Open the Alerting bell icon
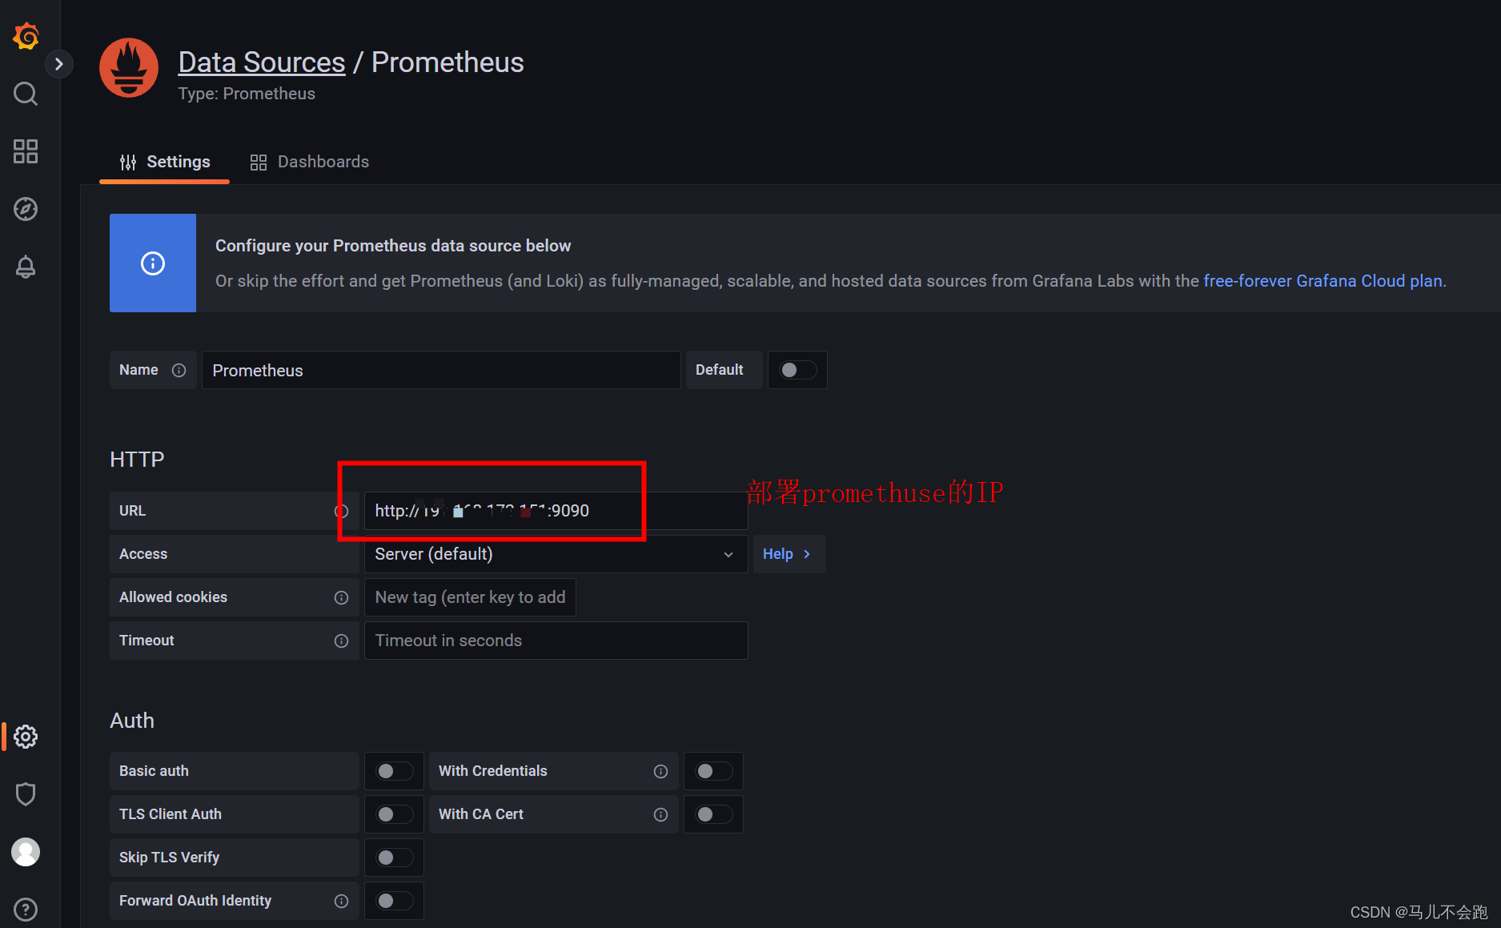1501x928 pixels. pyautogui.click(x=26, y=267)
